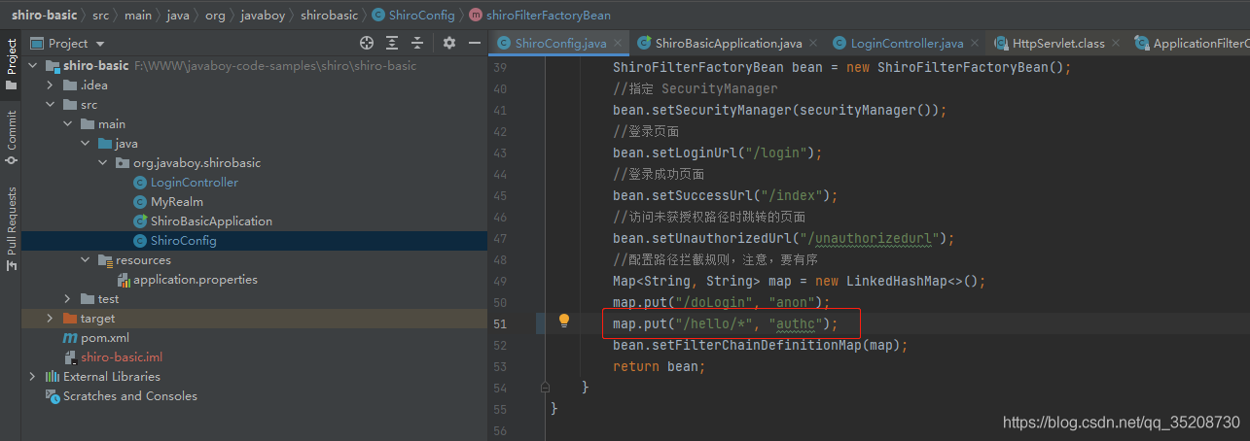Click the MyRealm class icon
Screen dimensions: 1250x441
click(140, 202)
